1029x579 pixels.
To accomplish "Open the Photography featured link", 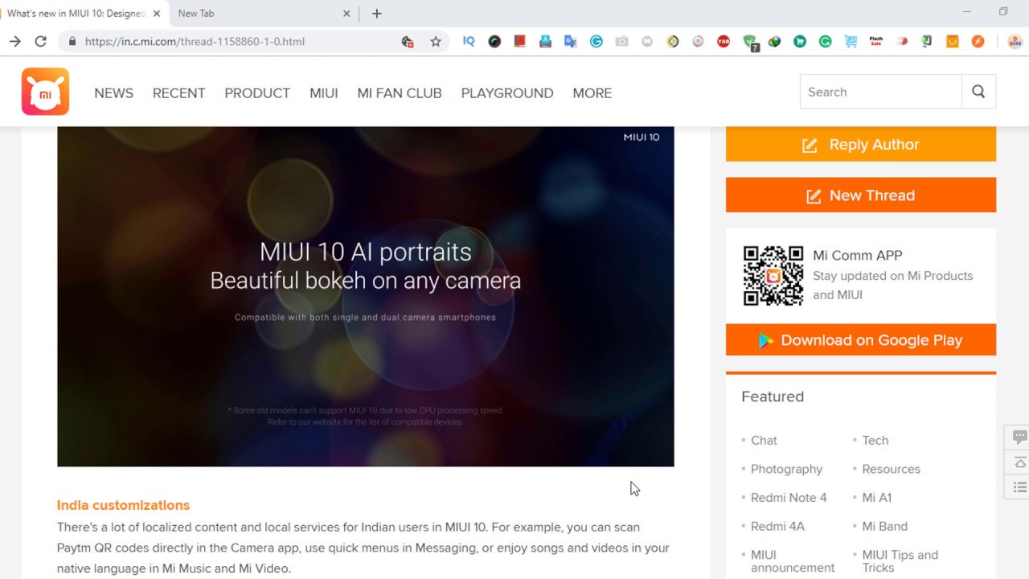I will [786, 470].
